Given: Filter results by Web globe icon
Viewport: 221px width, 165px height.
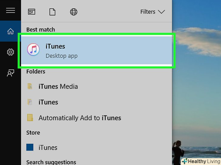Looking at the screenshot, I should coord(73,12).
